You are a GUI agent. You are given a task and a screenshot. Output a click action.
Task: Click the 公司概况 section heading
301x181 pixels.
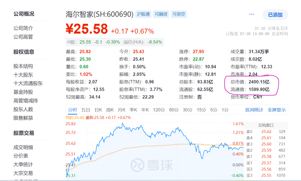click(24, 14)
